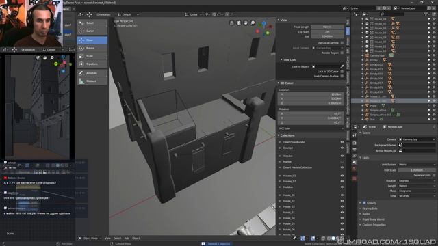Click the zoom magnifier icon in small left viewport
Image resolution: width=438 pixels, height=246 pixels.
[52, 57]
